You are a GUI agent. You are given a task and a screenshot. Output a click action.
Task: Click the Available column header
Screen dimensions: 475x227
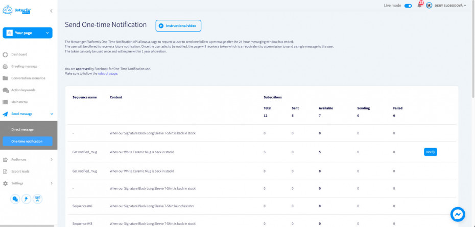(x=326, y=108)
